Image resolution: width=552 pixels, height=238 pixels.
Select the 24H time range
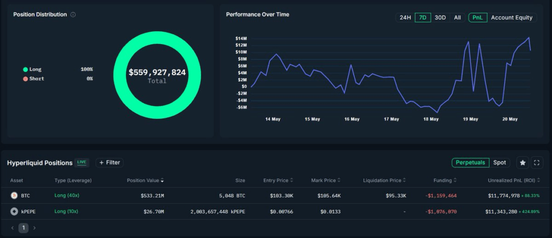[404, 18]
